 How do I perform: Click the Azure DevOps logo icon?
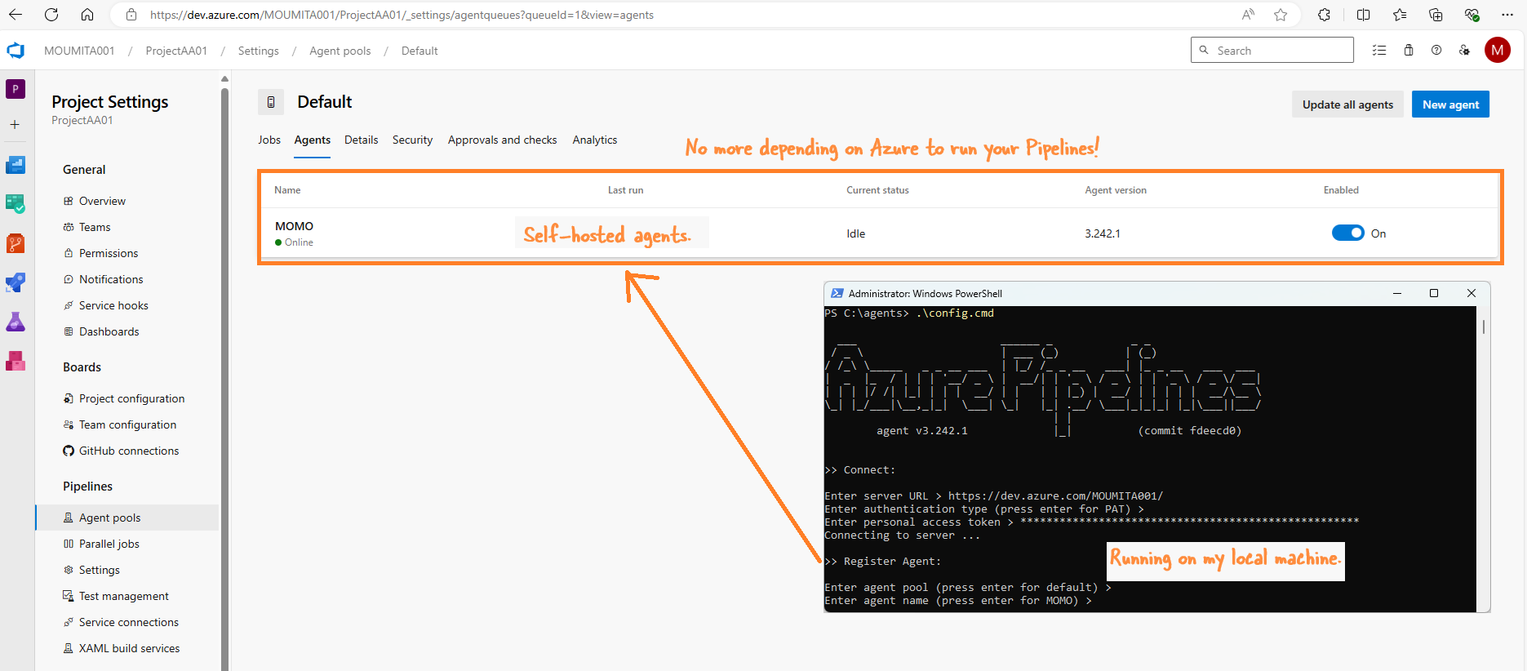[x=16, y=51]
